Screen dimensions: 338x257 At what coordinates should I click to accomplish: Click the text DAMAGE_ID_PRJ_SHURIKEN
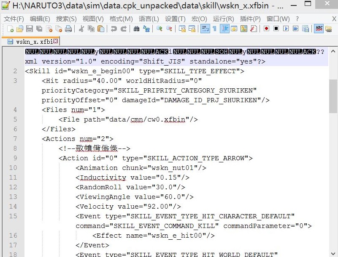(211, 100)
